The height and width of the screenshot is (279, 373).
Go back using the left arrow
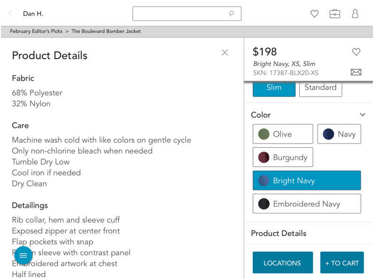[10, 13]
